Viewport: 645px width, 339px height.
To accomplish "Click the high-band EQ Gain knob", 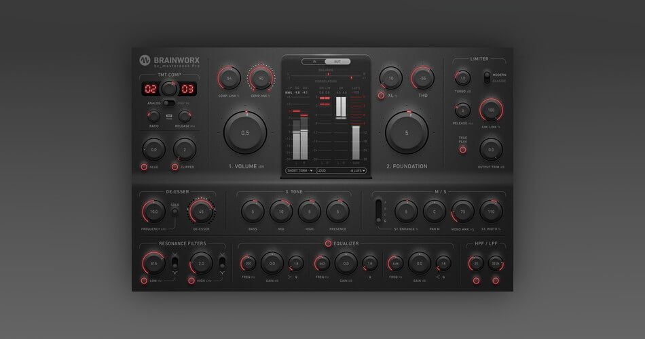I will (420, 263).
